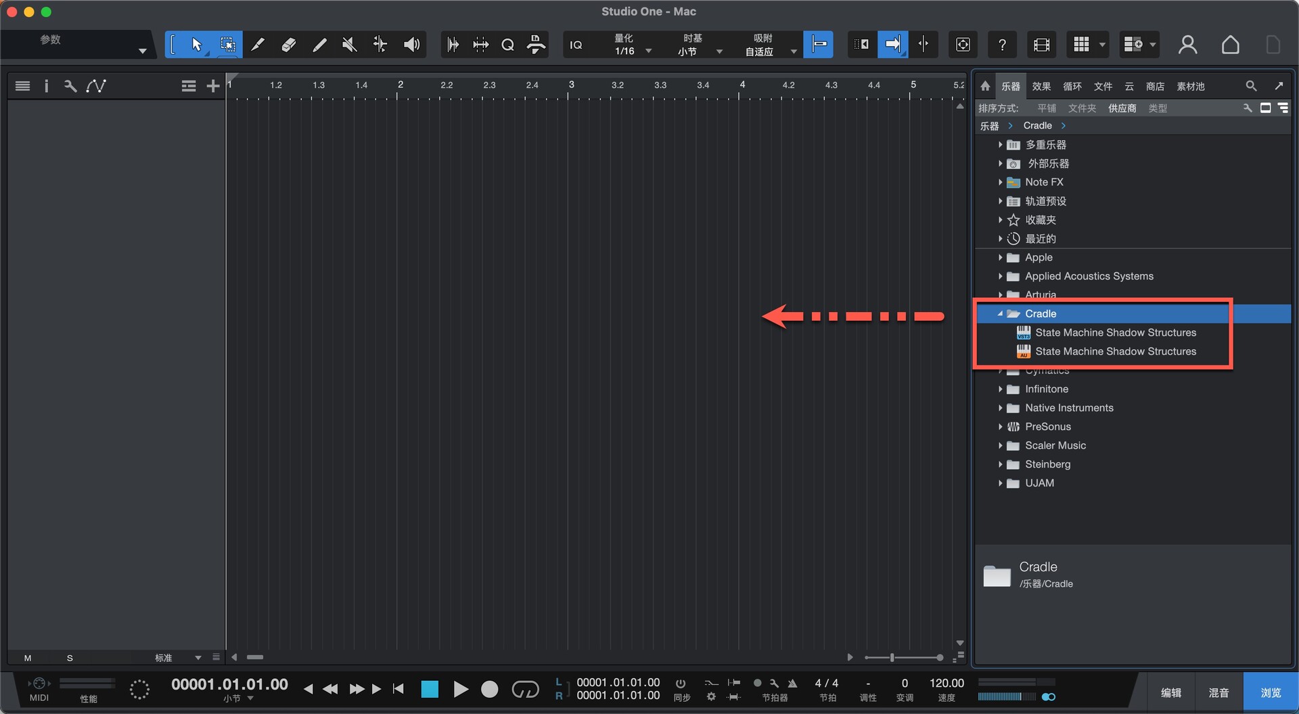Select the Arrow tool
Viewport: 1299px width, 714px height.
(196, 45)
